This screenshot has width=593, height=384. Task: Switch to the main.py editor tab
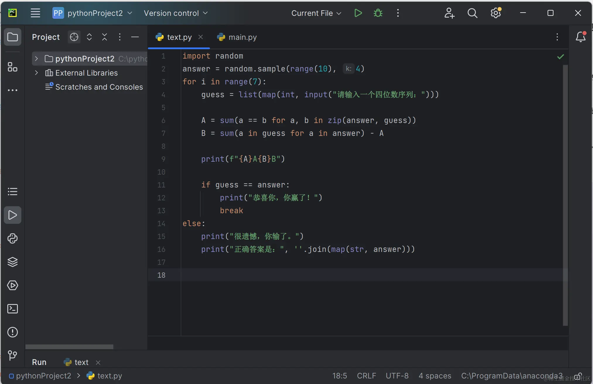(x=237, y=37)
